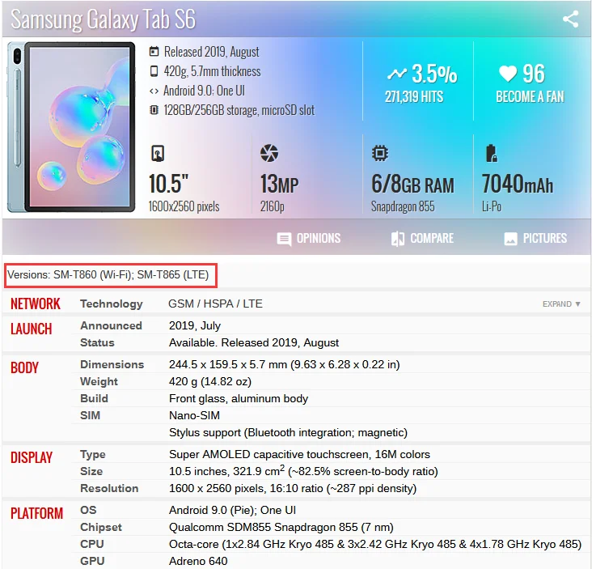Click the 2019, July value

194,325
